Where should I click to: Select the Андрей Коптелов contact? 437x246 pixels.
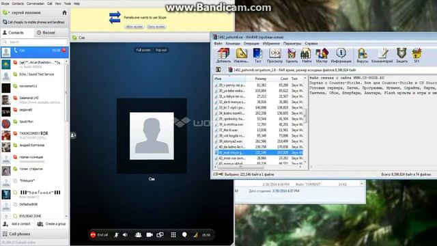[33, 146]
